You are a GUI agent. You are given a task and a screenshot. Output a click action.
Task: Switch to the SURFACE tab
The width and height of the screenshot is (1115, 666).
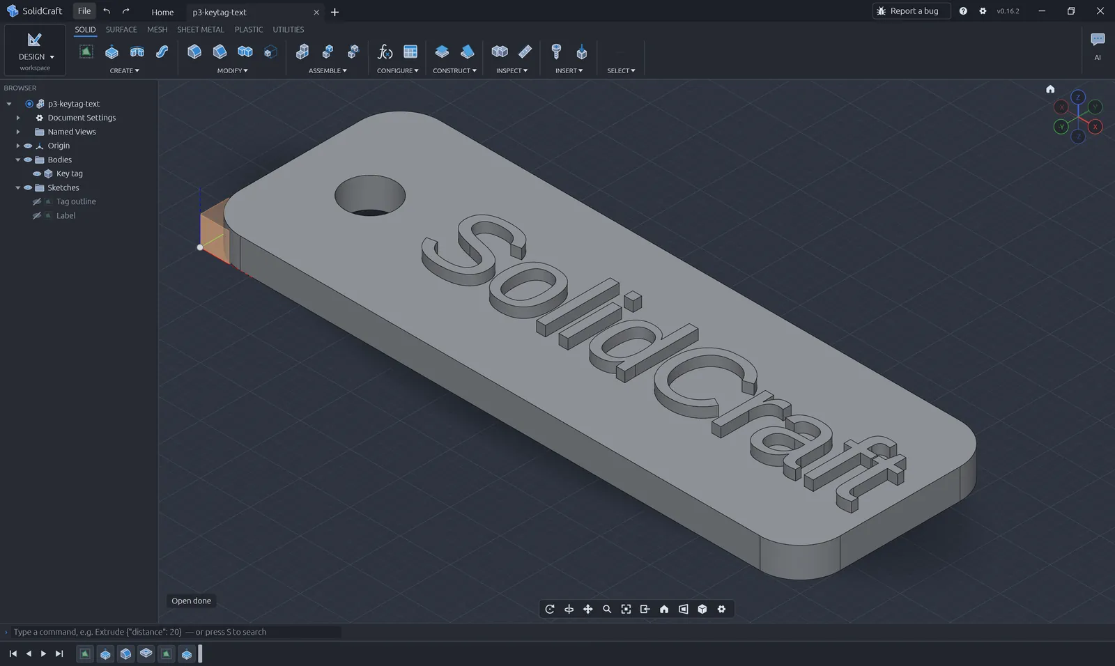121,29
